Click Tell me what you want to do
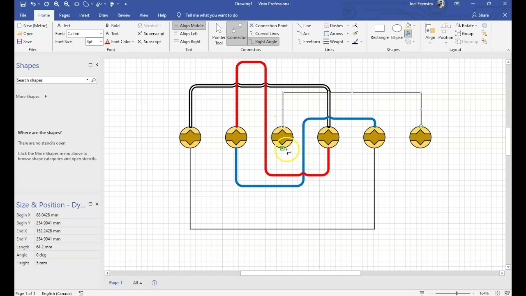Viewport: 526px width, 296px height. coord(211,15)
